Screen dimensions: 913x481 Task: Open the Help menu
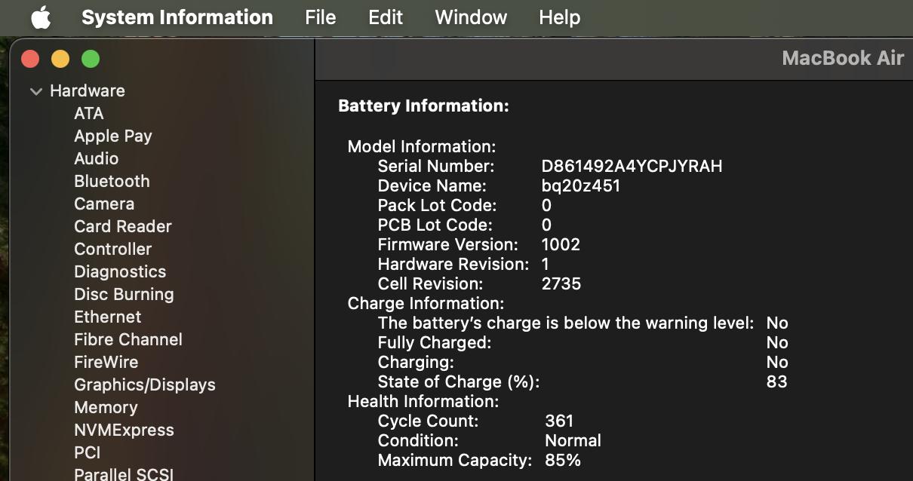[559, 17]
